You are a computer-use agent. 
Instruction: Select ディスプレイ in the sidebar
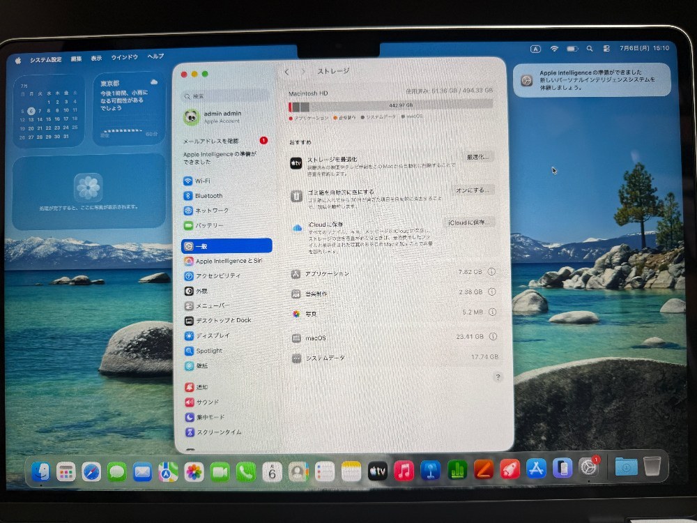coord(227,336)
